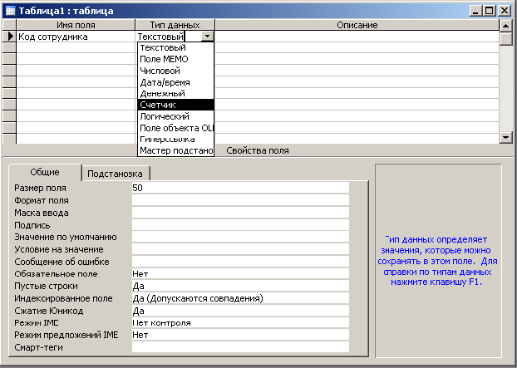
Task: Click the Описание cell of first row
Action: tap(357, 37)
